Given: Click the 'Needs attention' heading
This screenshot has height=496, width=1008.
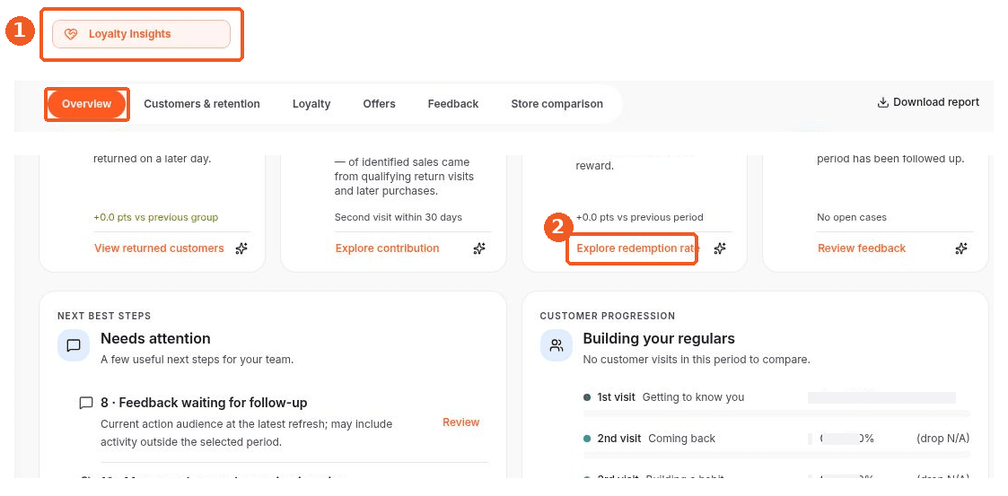Looking at the screenshot, I should click(x=155, y=339).
